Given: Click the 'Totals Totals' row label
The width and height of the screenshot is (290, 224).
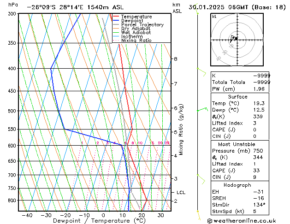Looking at the screenshot, I should click(228, 82).
